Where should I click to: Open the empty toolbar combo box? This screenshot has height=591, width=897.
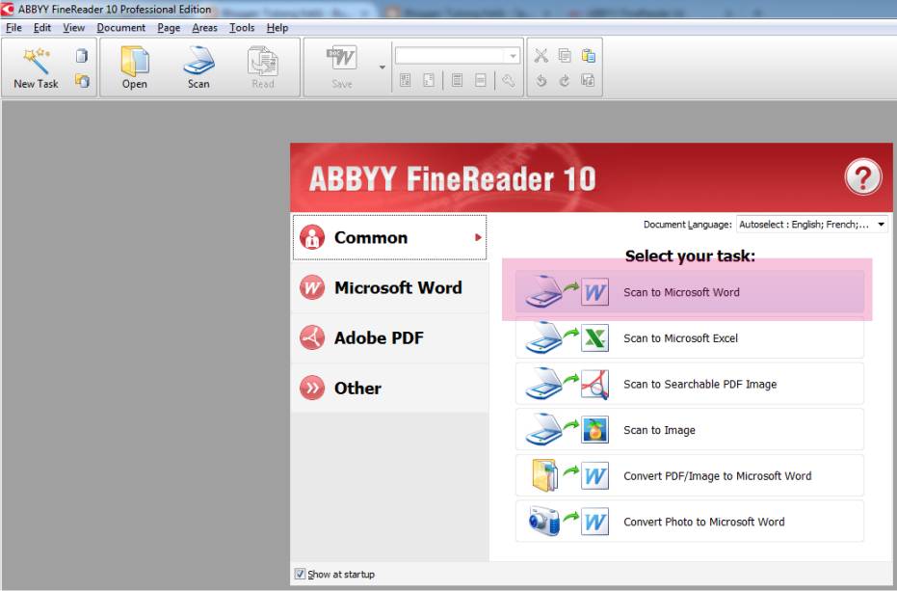[x=457, y=56]
